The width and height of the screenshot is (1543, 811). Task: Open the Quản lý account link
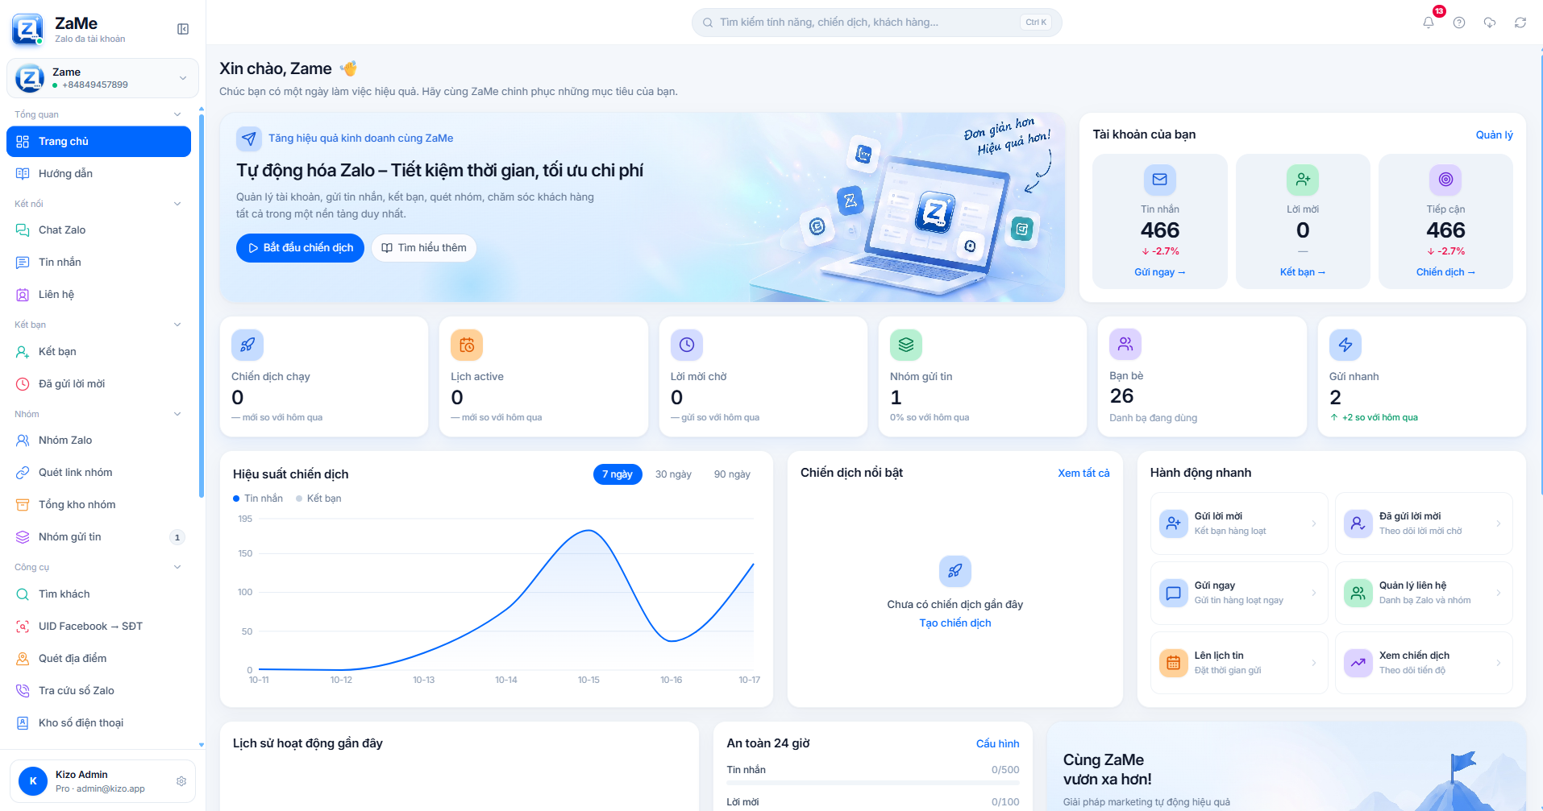tap(1494, 134)
